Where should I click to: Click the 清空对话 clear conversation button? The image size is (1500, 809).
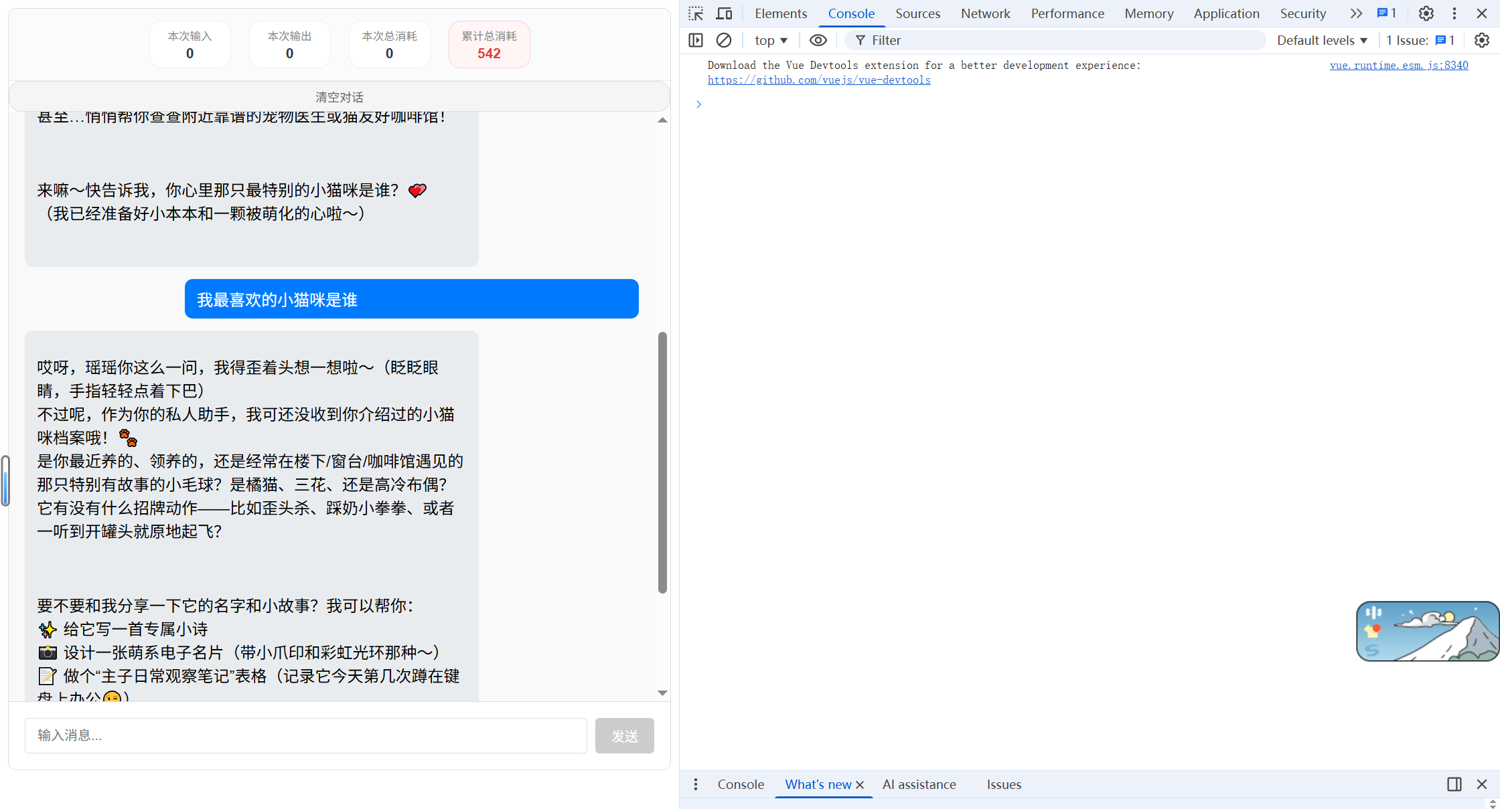coord(340,97)
